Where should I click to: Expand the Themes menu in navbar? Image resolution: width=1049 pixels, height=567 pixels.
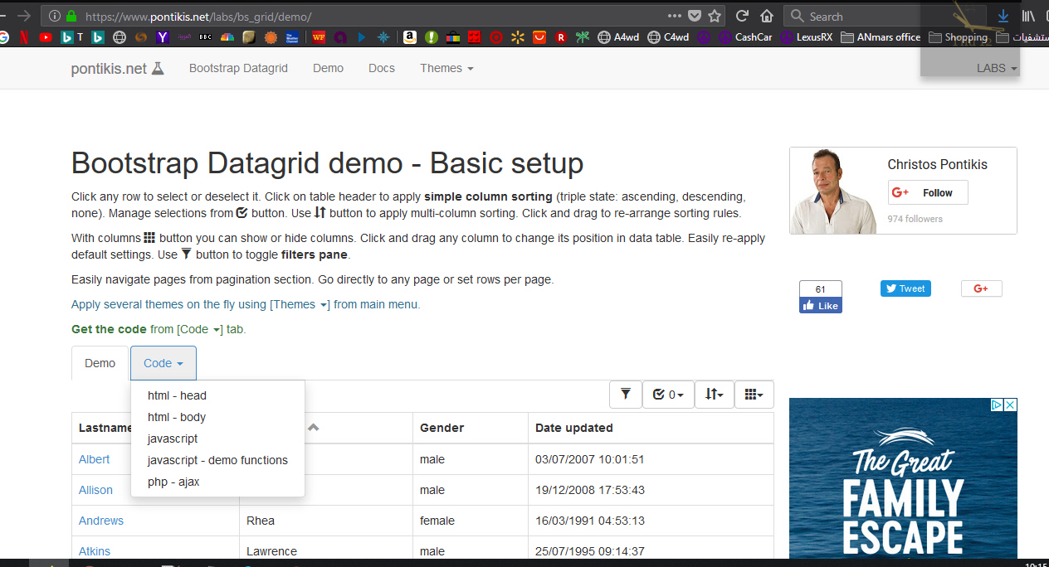pyautogui.click(x=446, y=68)
